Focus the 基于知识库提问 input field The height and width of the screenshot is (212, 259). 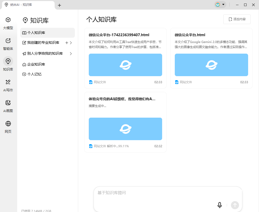[168, 199]
